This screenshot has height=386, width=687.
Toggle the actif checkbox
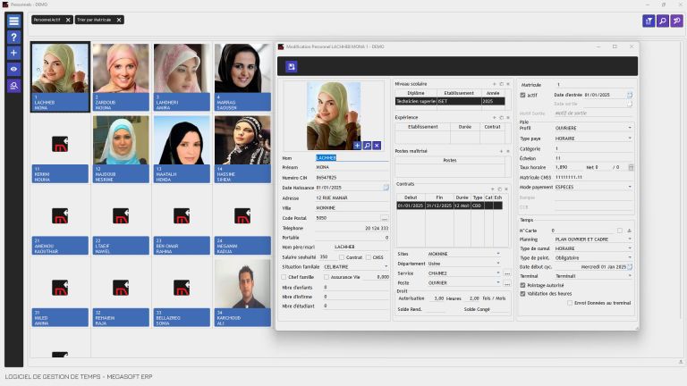tap(522, 95)
